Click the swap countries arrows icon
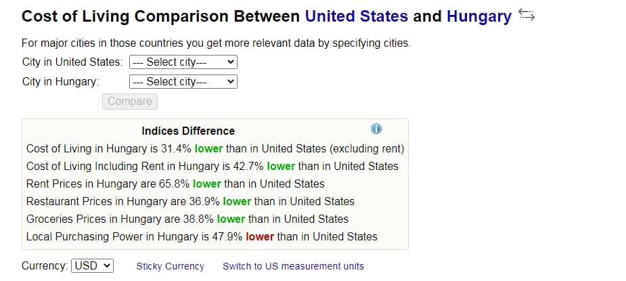Image resolution: width=626 pixels, height=281 pixels. coord(527,15)
